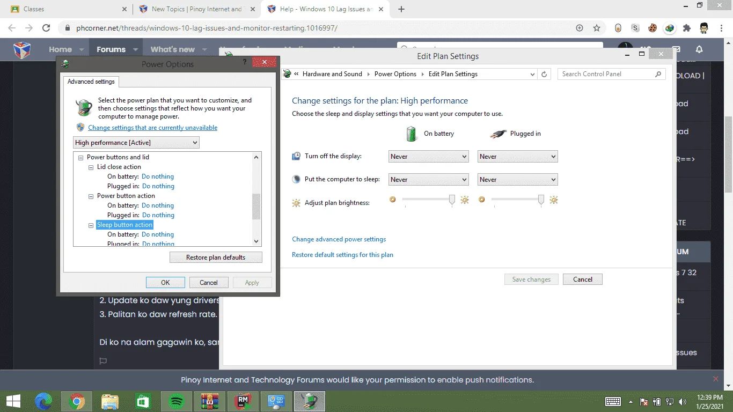Select the Advanced settings tab
Viewport: 733px width, 412px height.
[91, 82]
